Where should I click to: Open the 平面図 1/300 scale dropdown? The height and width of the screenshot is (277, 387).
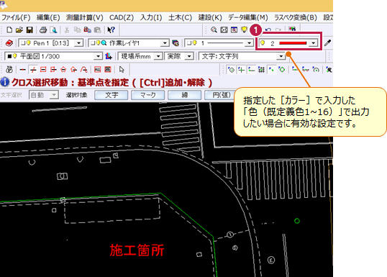tap(53, 56)
